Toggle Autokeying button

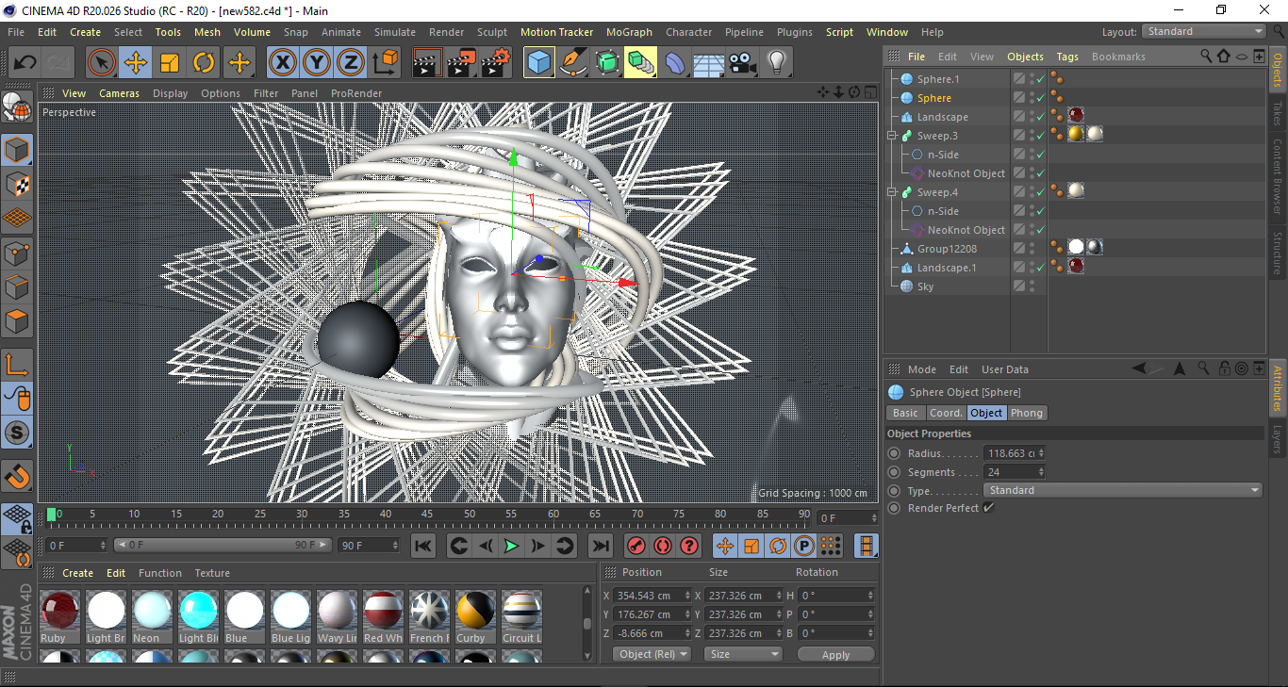click(x=663, y=546)
